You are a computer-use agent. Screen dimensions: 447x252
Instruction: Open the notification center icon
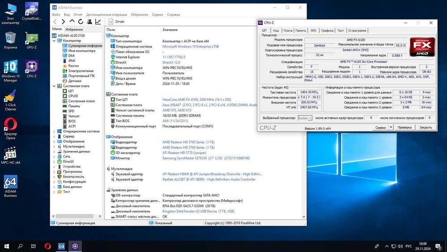point(439,246)
